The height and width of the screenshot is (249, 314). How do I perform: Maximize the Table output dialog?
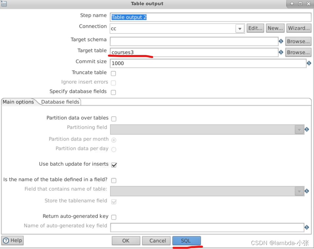pyautogui.click(x=300, y=4)
